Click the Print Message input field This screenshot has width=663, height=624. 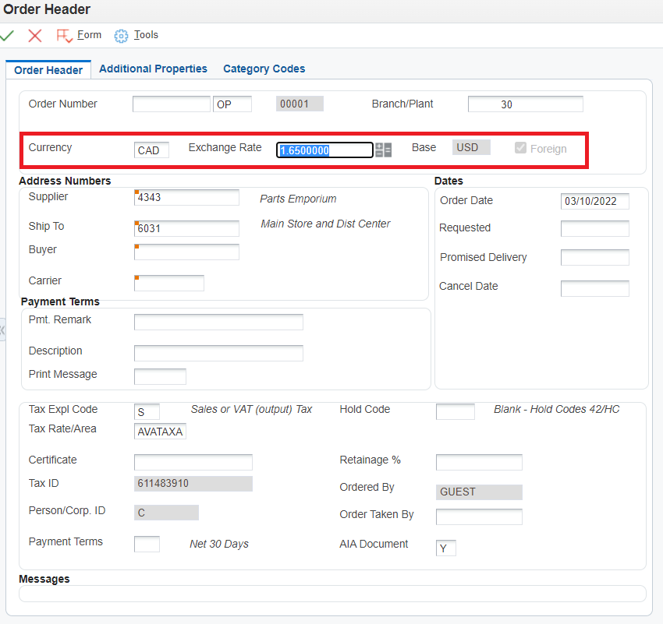(160, 376)
